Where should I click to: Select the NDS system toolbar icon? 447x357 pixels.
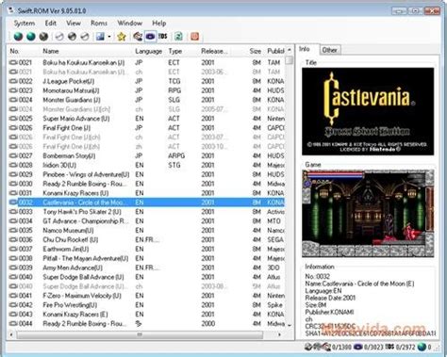[163, 37]
